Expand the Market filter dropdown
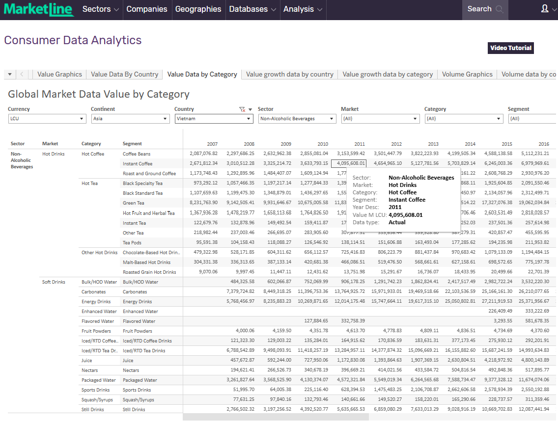This screenshot has height=421, width=558. pos(380,119)
